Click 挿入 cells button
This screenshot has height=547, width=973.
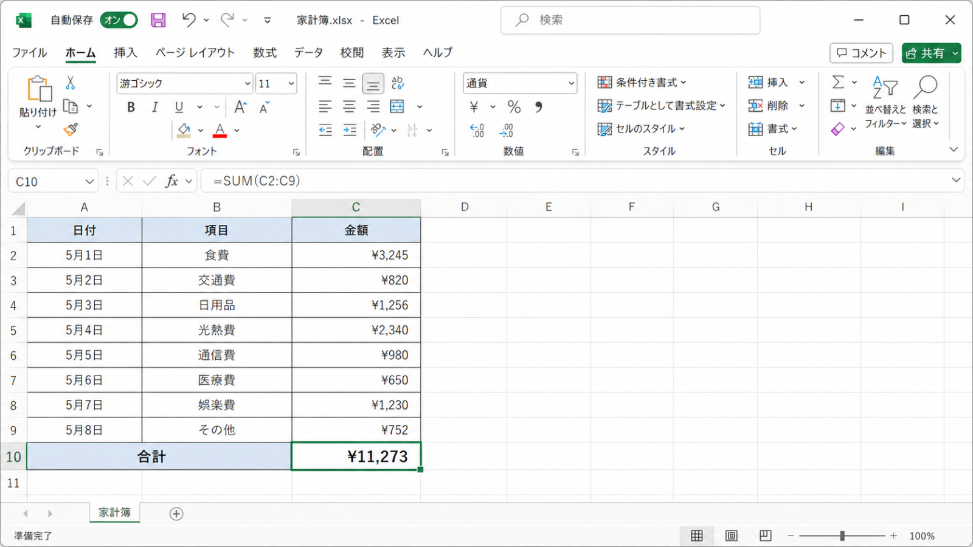point(777,82)
